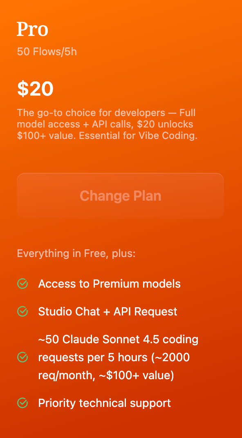Click the Vibe Coding description paragraph
The image size is (242, 438).
click(x=106, y=124)
